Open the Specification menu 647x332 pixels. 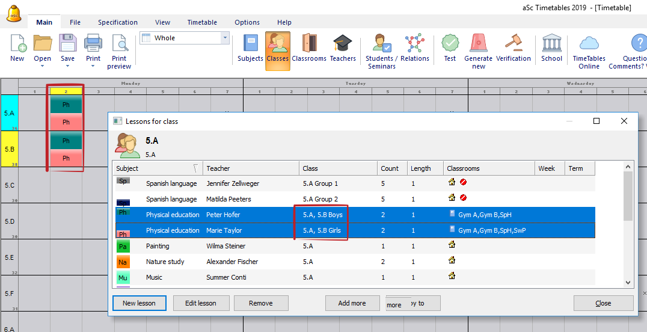click(x=118, y=22)
